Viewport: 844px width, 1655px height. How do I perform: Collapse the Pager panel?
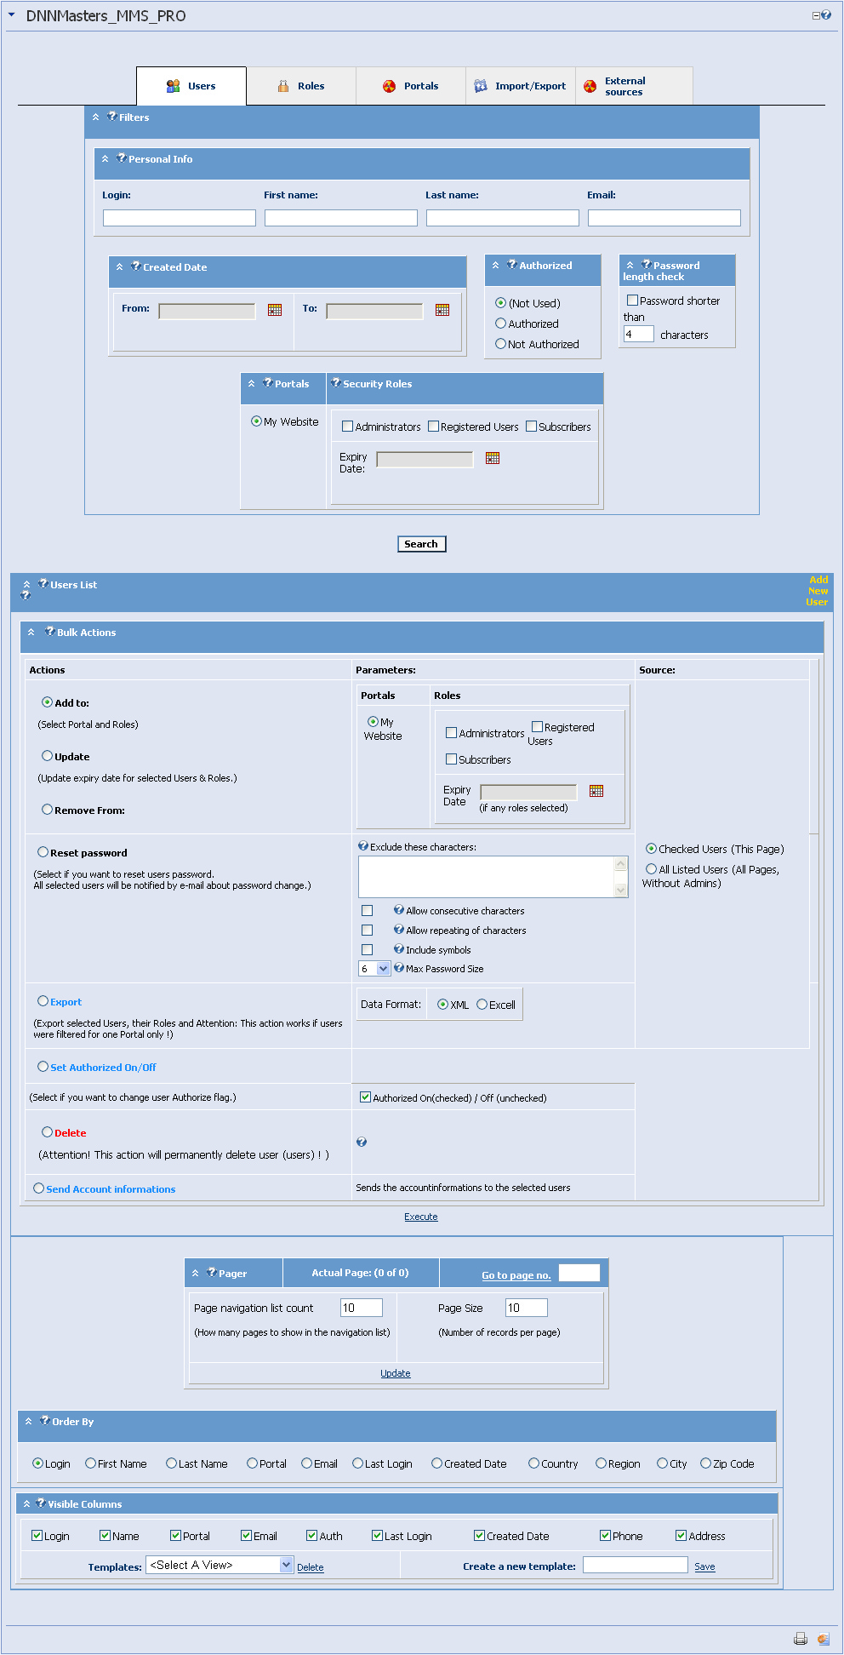pyautogui.click(x=196, y=1274)
